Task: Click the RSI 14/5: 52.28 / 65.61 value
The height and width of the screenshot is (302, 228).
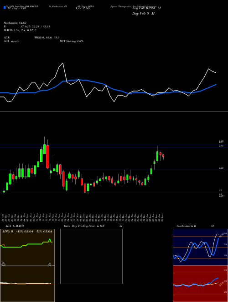Action: coord(36,27)
